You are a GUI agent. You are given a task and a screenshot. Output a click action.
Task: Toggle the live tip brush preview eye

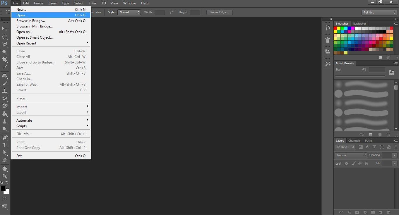[362, 135]
